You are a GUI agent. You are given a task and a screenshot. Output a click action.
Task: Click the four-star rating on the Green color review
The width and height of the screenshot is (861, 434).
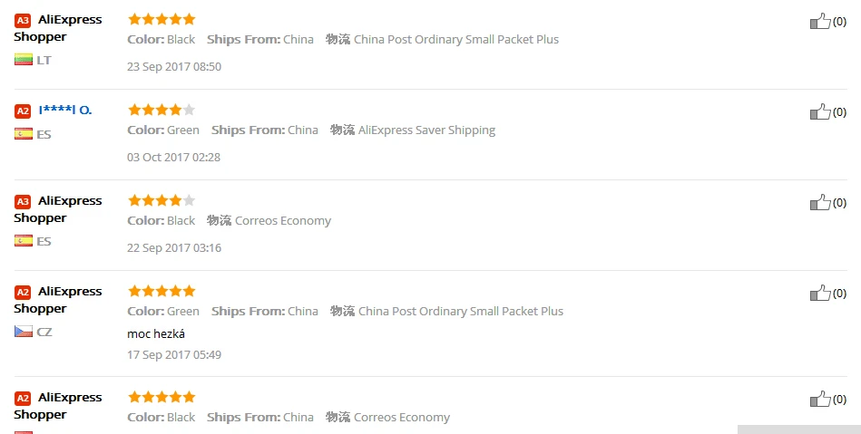click(x=161, y=110)
